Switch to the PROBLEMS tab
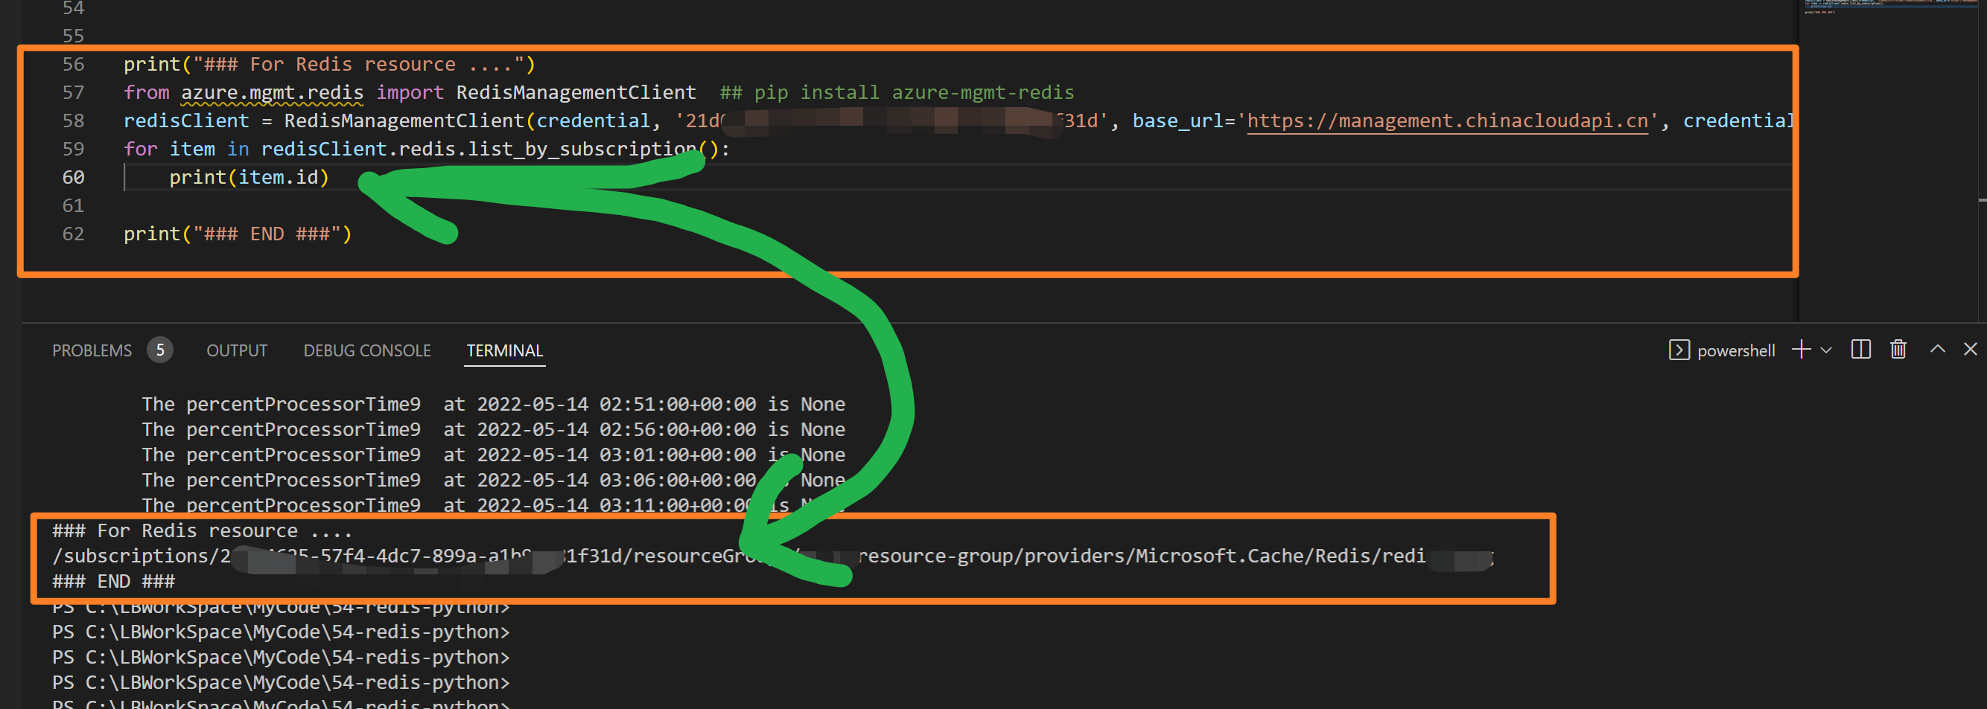This screenshot has width=1987, height=709. 92,350
